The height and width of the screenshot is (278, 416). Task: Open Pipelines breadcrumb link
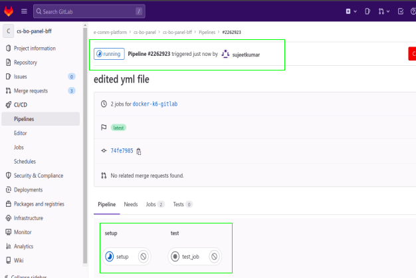pyautogui.click(x=207, y=32)
